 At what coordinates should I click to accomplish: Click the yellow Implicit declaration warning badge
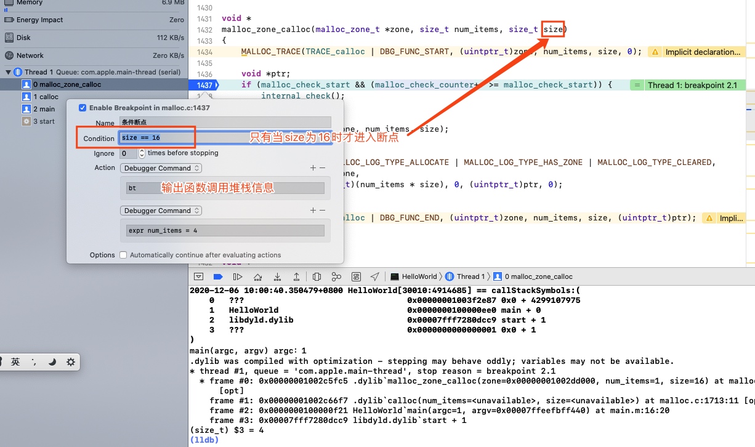[x=695, y=52]
